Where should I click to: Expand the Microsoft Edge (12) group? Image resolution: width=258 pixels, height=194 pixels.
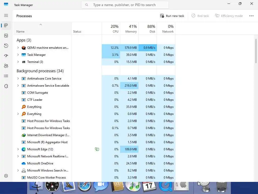18,149
